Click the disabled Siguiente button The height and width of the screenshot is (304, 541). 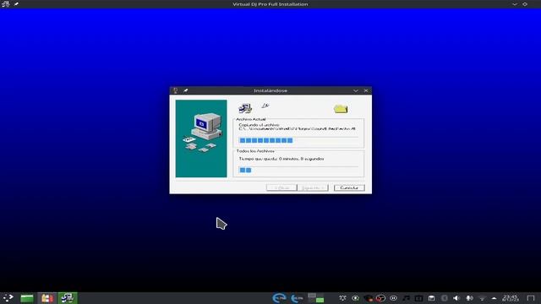(x=313, y=187)
